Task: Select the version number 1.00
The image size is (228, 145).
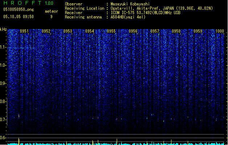Action: coord(49,3)
